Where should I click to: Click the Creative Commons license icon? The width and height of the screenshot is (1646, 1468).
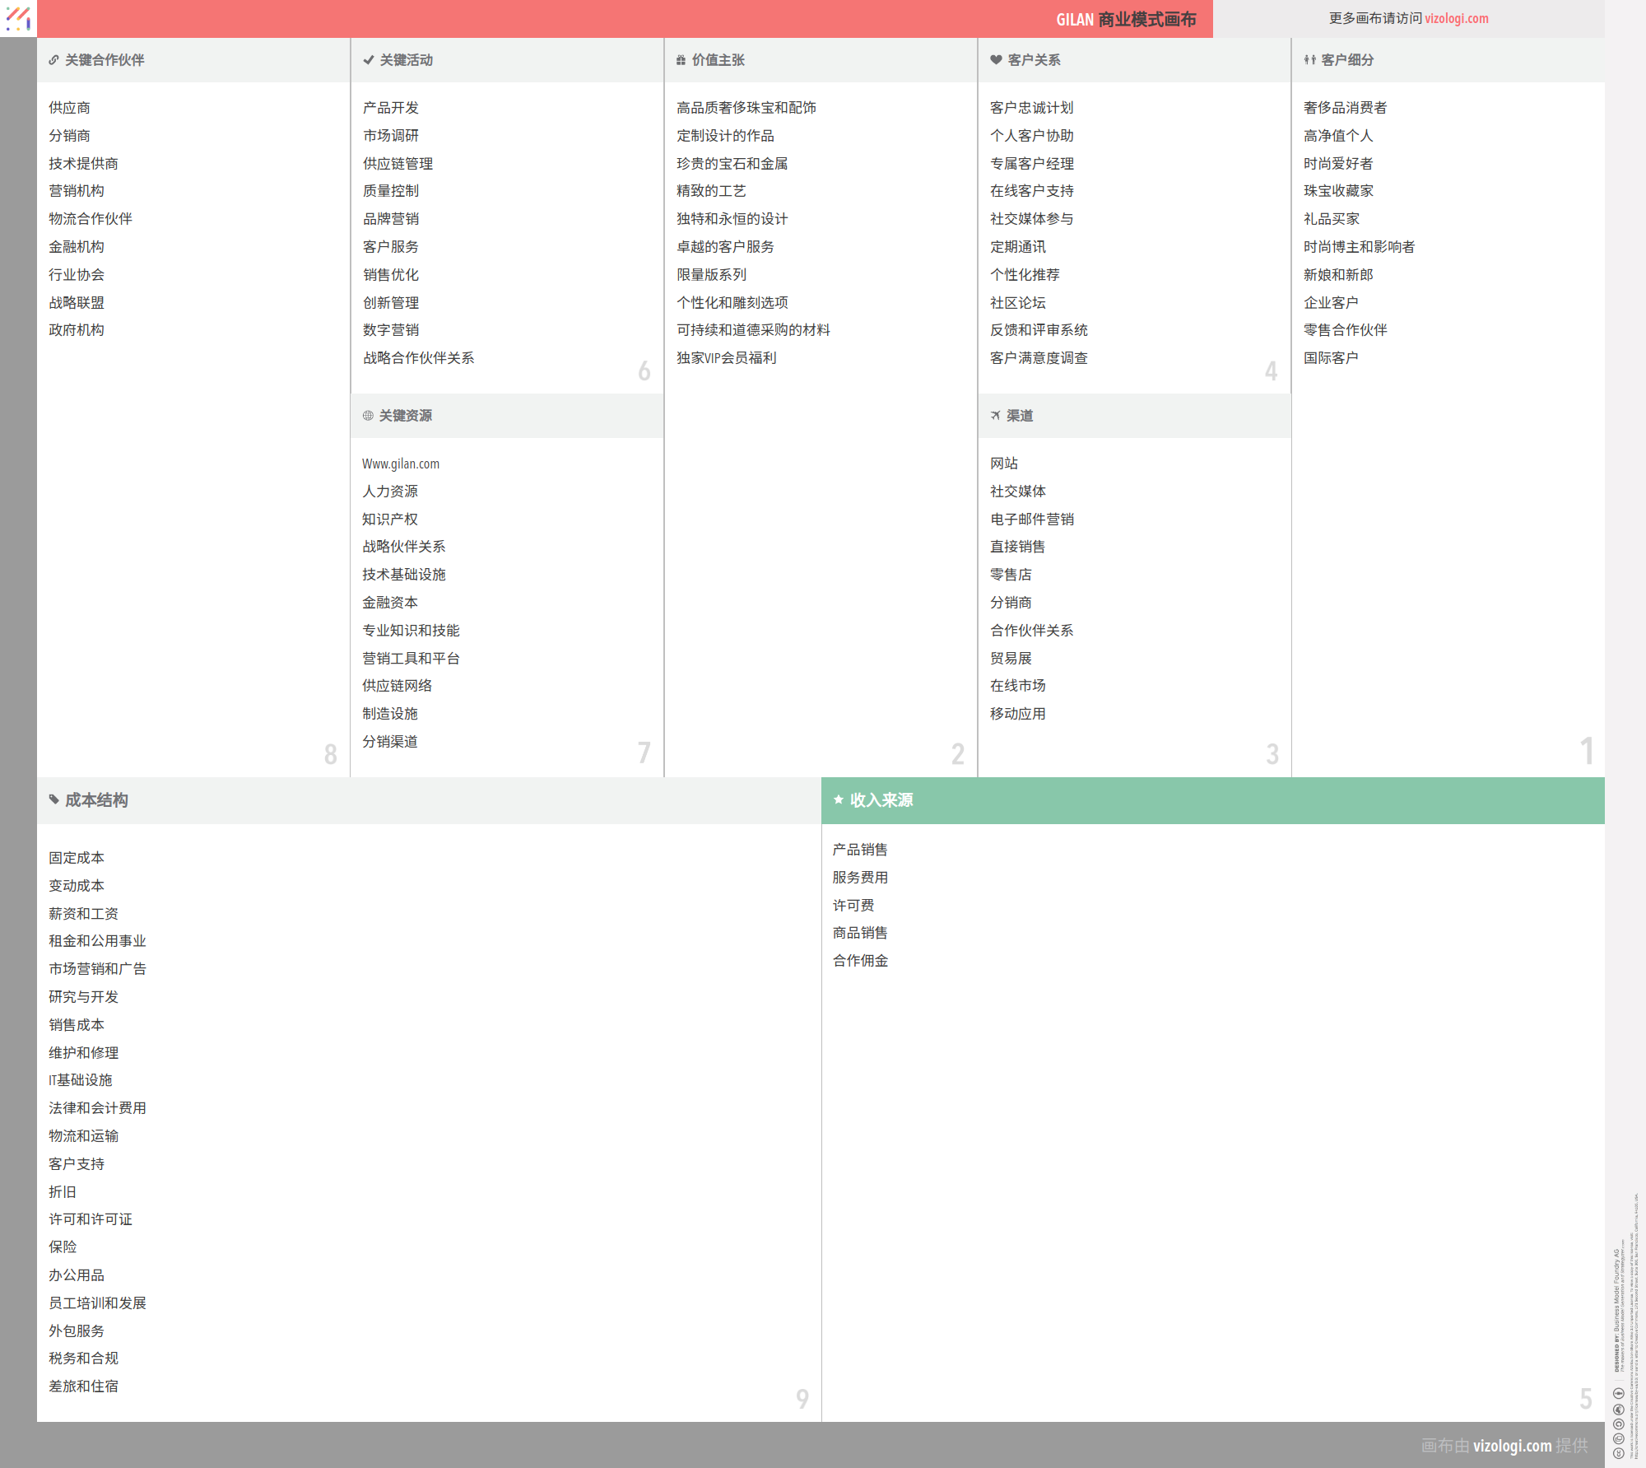pos(1619,1453)
